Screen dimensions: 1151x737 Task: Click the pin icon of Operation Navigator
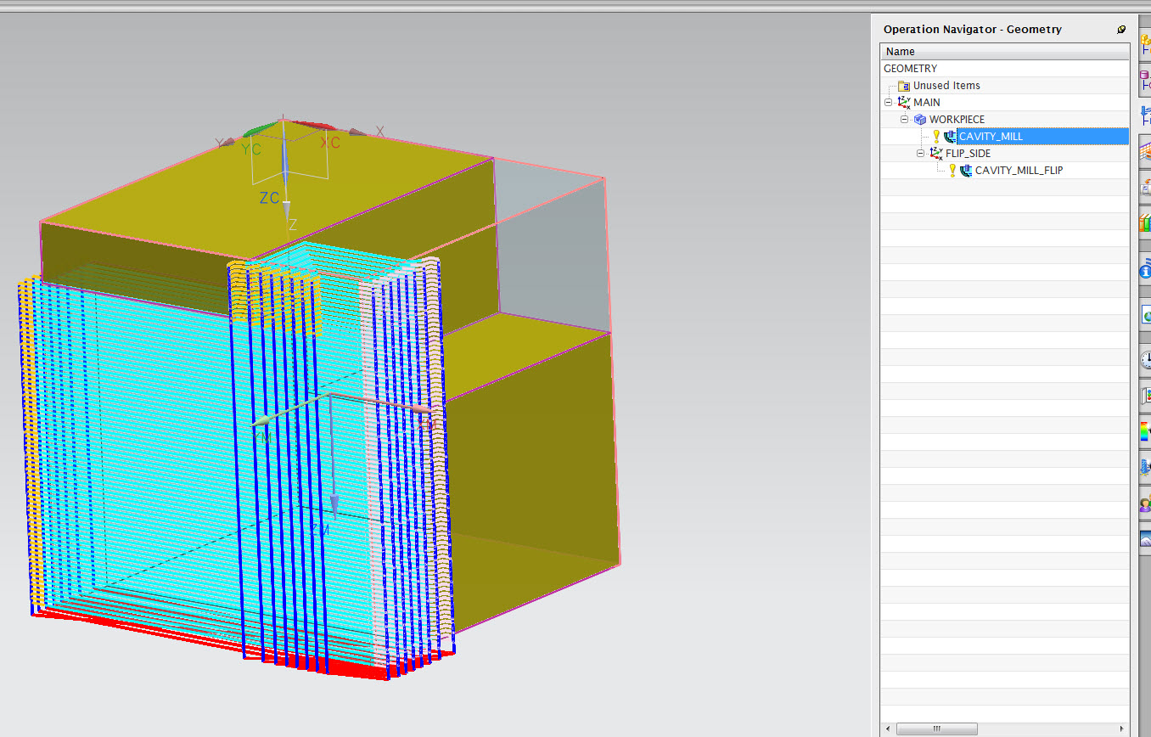1121,30
